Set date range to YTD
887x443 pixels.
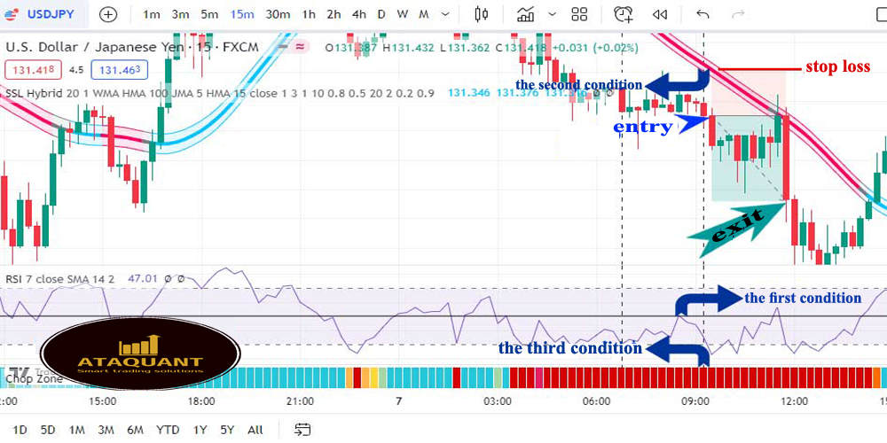[168, 430]
